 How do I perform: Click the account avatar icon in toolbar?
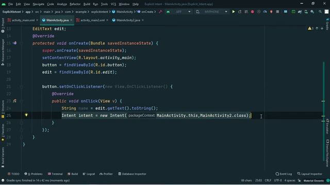tap(326, 12)
